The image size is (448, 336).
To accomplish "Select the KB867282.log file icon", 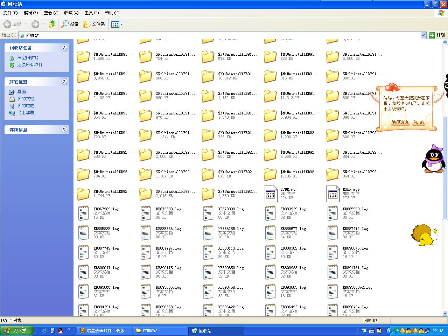I will (84, 213).
